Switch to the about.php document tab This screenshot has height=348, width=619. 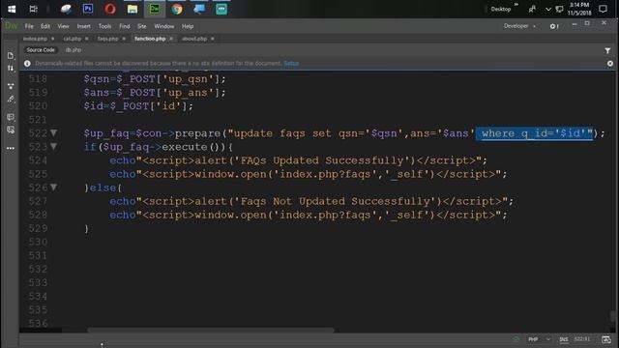(x=194, y=39)
